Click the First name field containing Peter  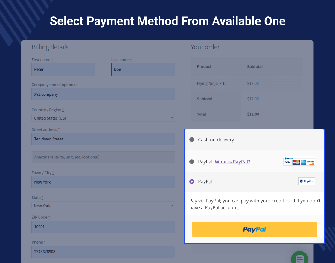coord(63,69)
